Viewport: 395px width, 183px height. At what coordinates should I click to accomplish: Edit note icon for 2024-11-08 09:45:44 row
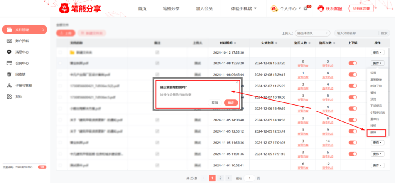[157, 74]
